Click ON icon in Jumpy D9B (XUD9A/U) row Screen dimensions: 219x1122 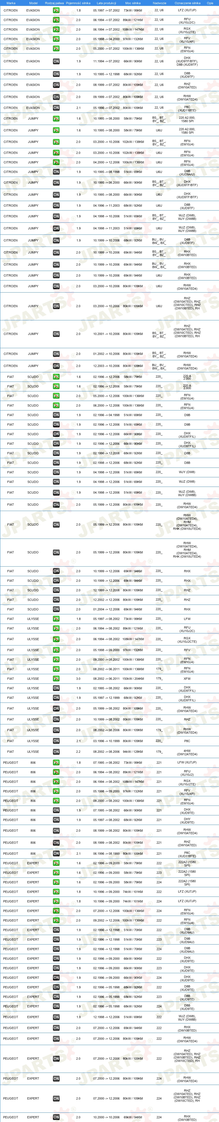click(x=56, y=172)
